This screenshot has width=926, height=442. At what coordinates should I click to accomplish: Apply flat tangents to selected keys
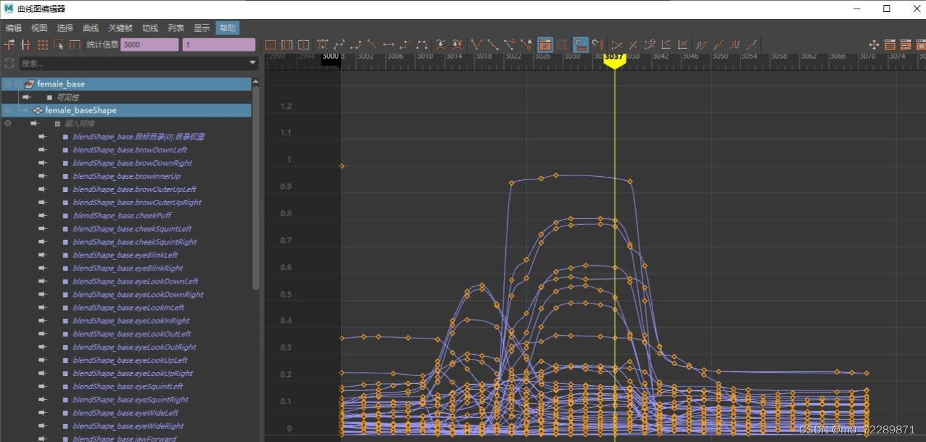388,44
